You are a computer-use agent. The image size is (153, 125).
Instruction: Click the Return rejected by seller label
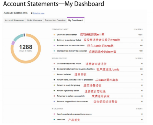point(68,91)
